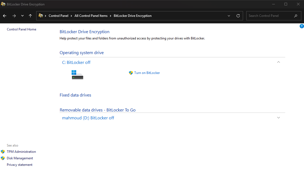304x171 pixels.
Task: Click Removable data drives - BitLocker To Go heading
Action: click(97, 110)
